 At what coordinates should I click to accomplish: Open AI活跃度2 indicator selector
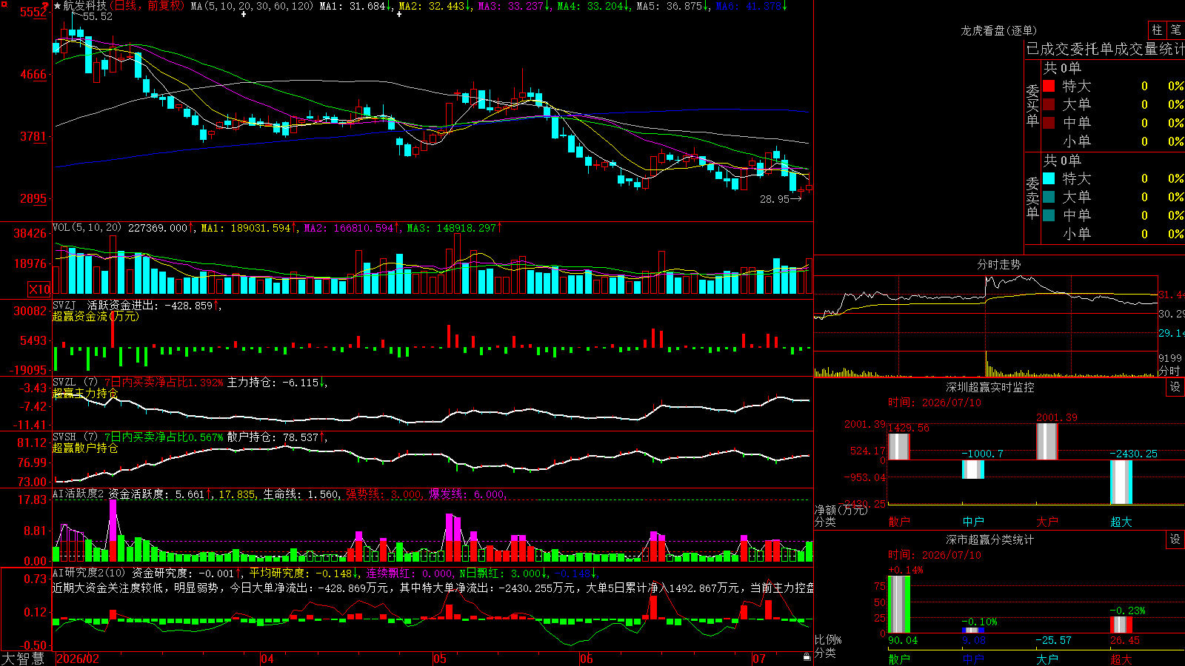click(x=78, y=494)
